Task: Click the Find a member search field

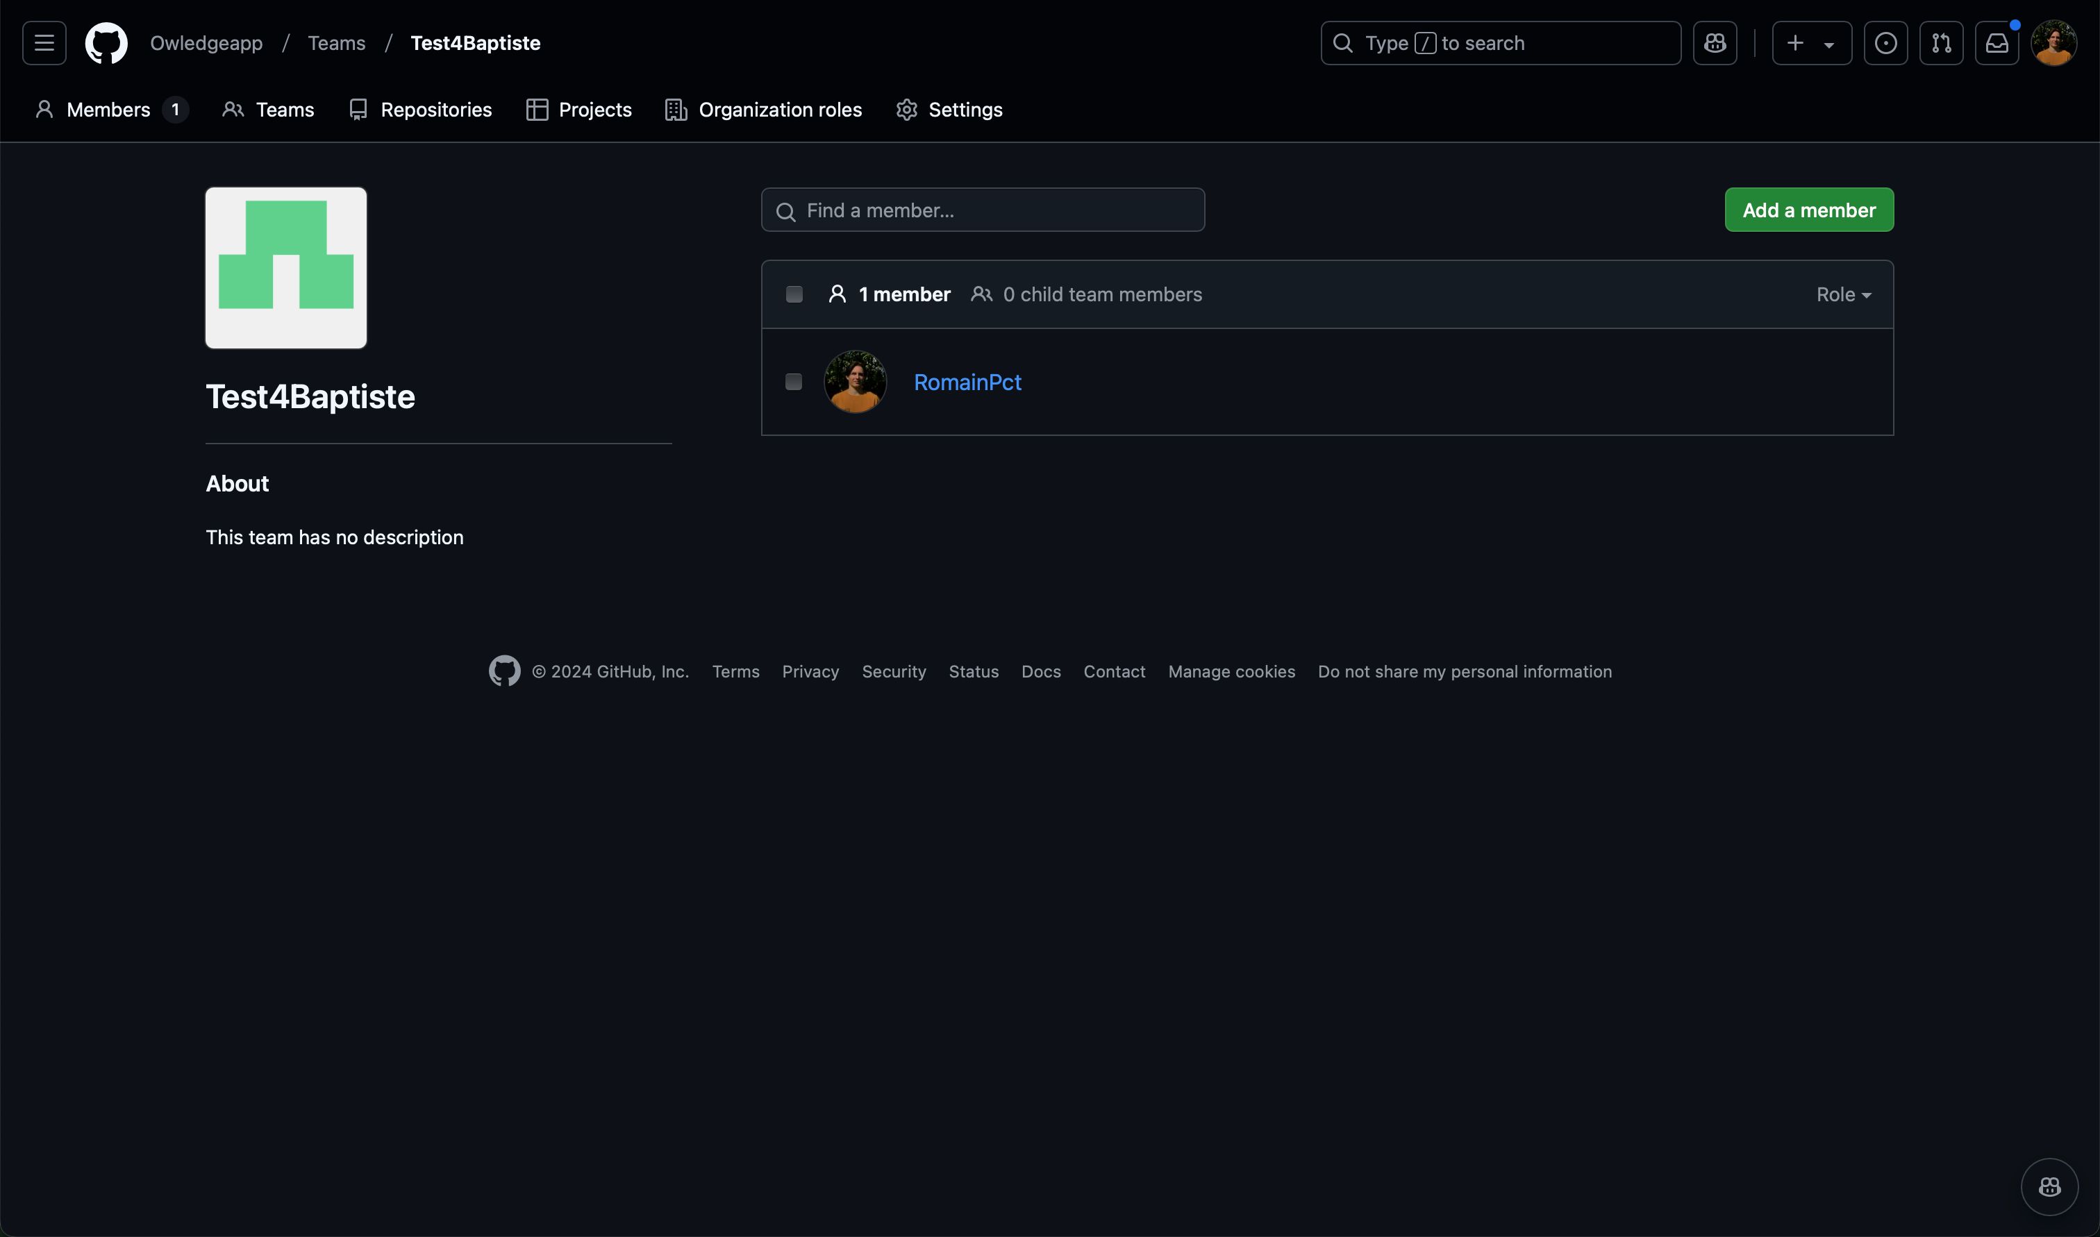Action: [x=984, y=209]
